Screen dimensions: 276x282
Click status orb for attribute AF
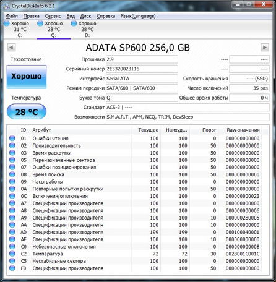(x=12, y=239)
